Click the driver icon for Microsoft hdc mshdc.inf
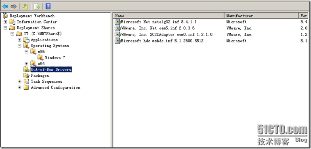 pyautogui.click(x=118, y=41)
